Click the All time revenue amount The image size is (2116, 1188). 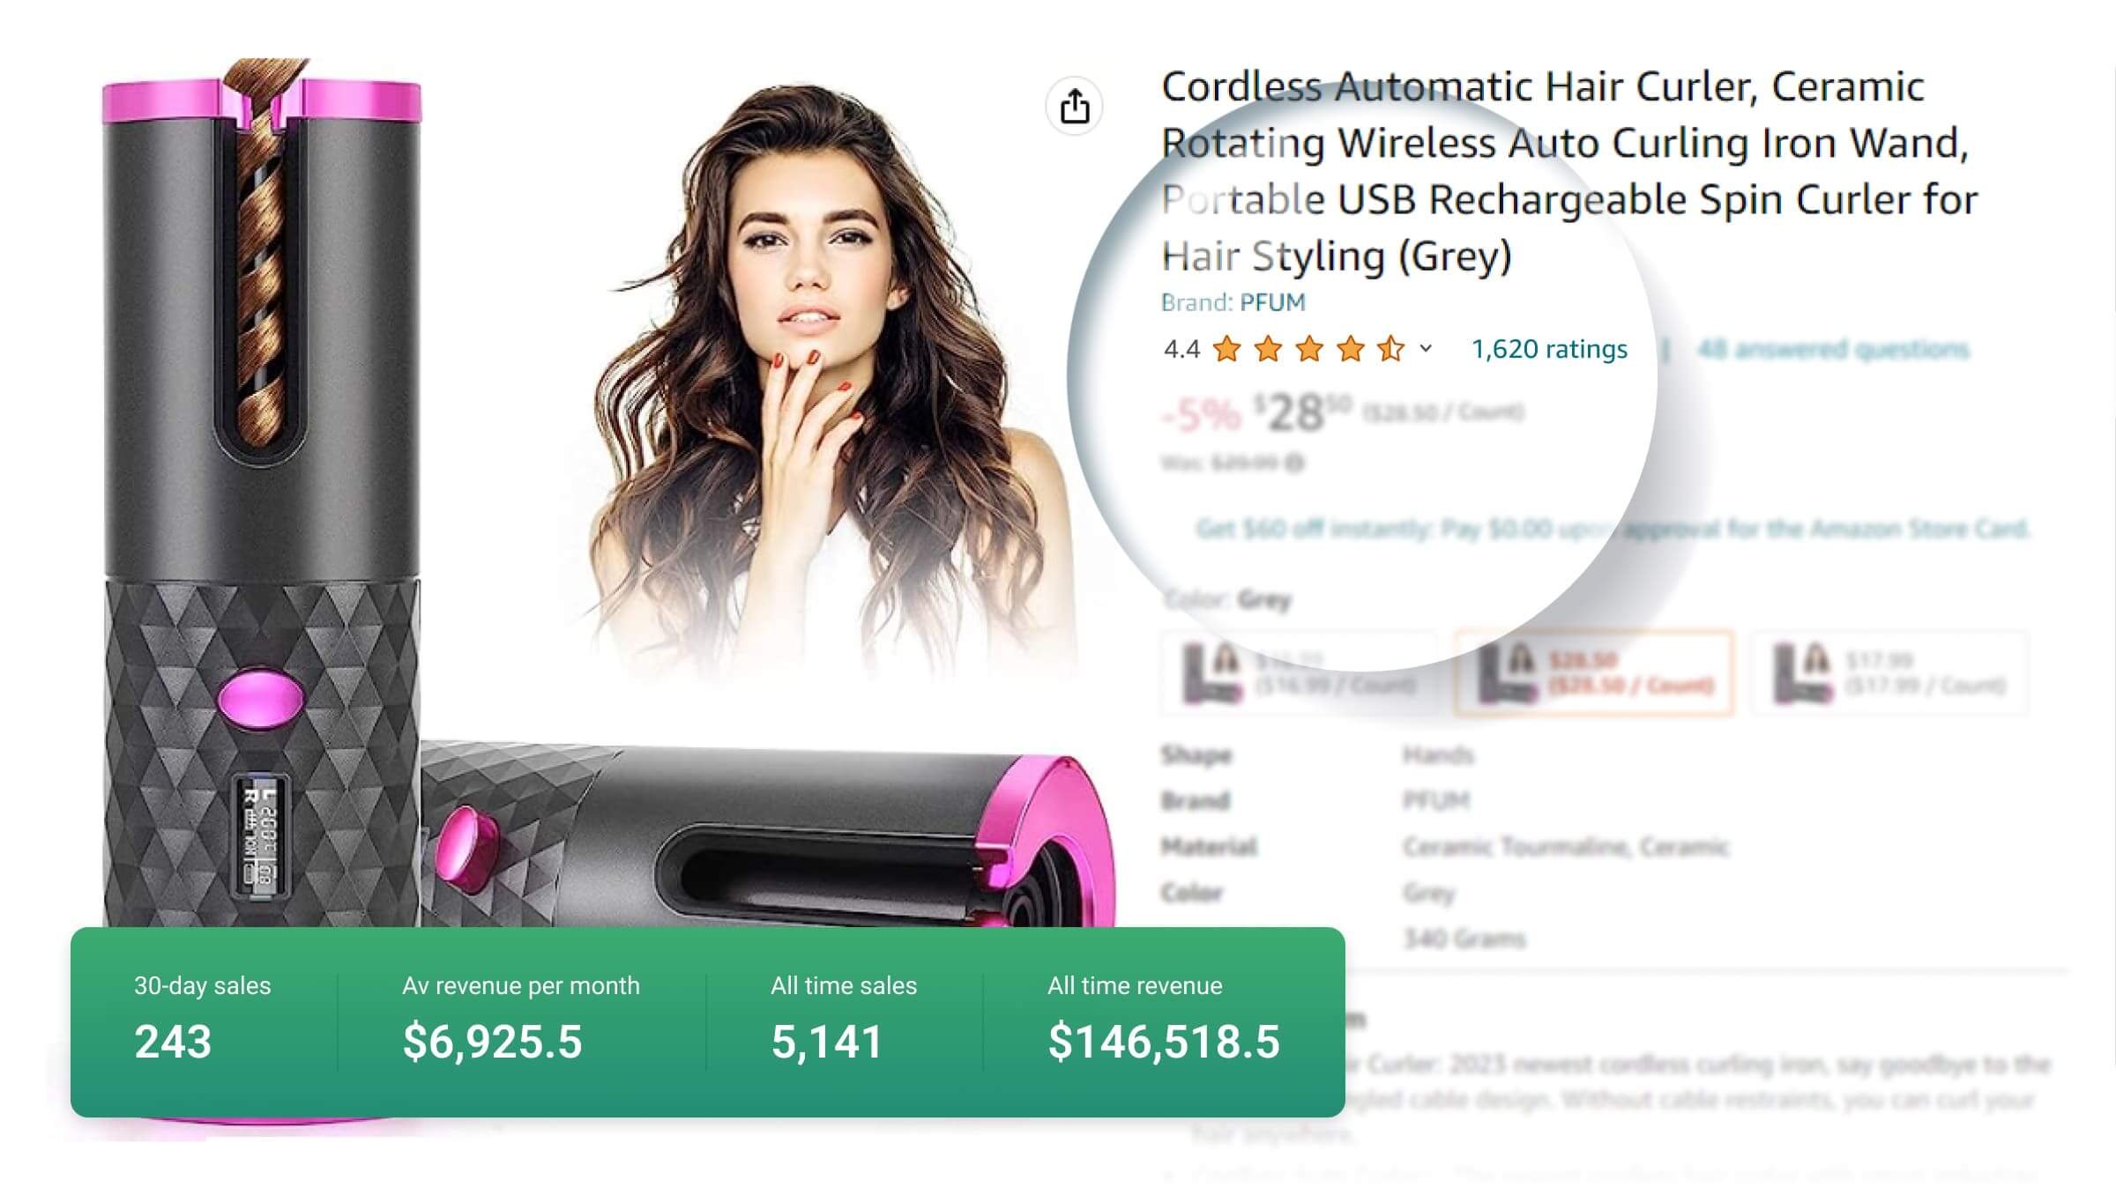click(x=1163, y=1042)
